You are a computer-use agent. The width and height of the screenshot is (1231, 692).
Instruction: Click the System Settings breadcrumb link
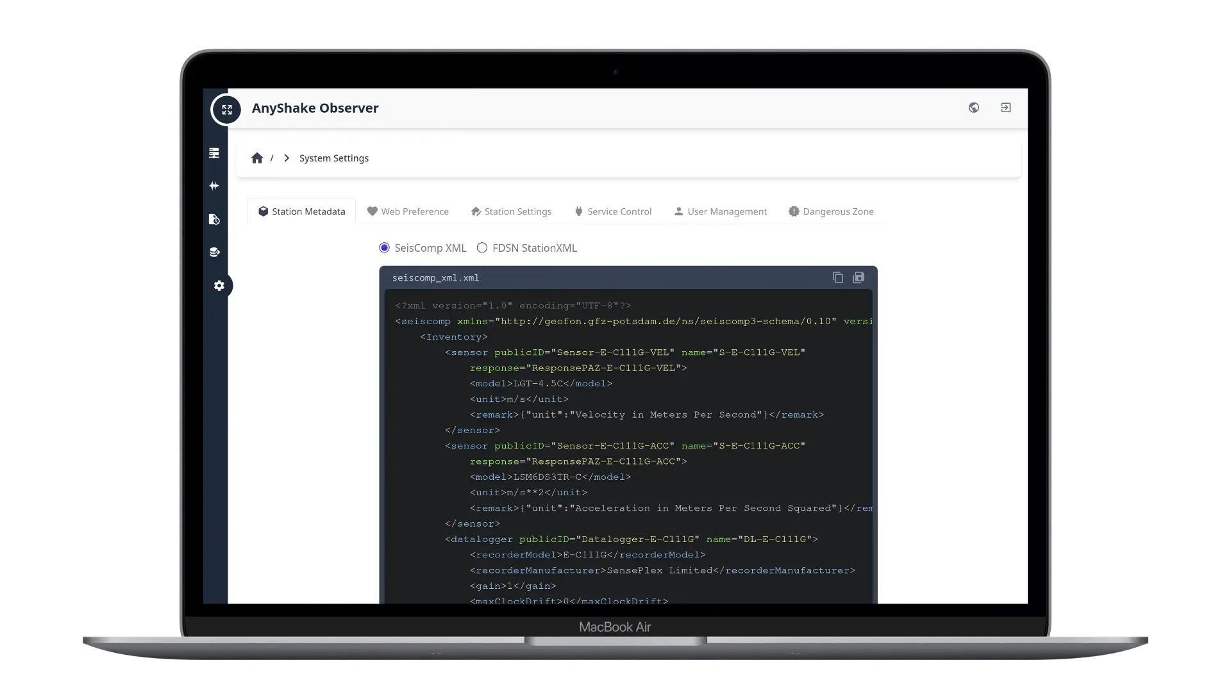click(333, 158)
